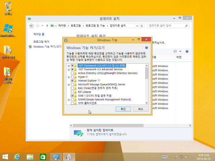Viewport: 215px width, 161px height.
Task: Select the 미디어 플레이어 folder icon on desktop
Action: 8,75
